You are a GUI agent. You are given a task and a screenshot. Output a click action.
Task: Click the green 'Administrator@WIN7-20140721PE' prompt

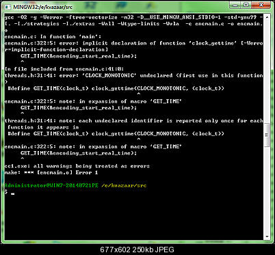(x=51, y=185)
